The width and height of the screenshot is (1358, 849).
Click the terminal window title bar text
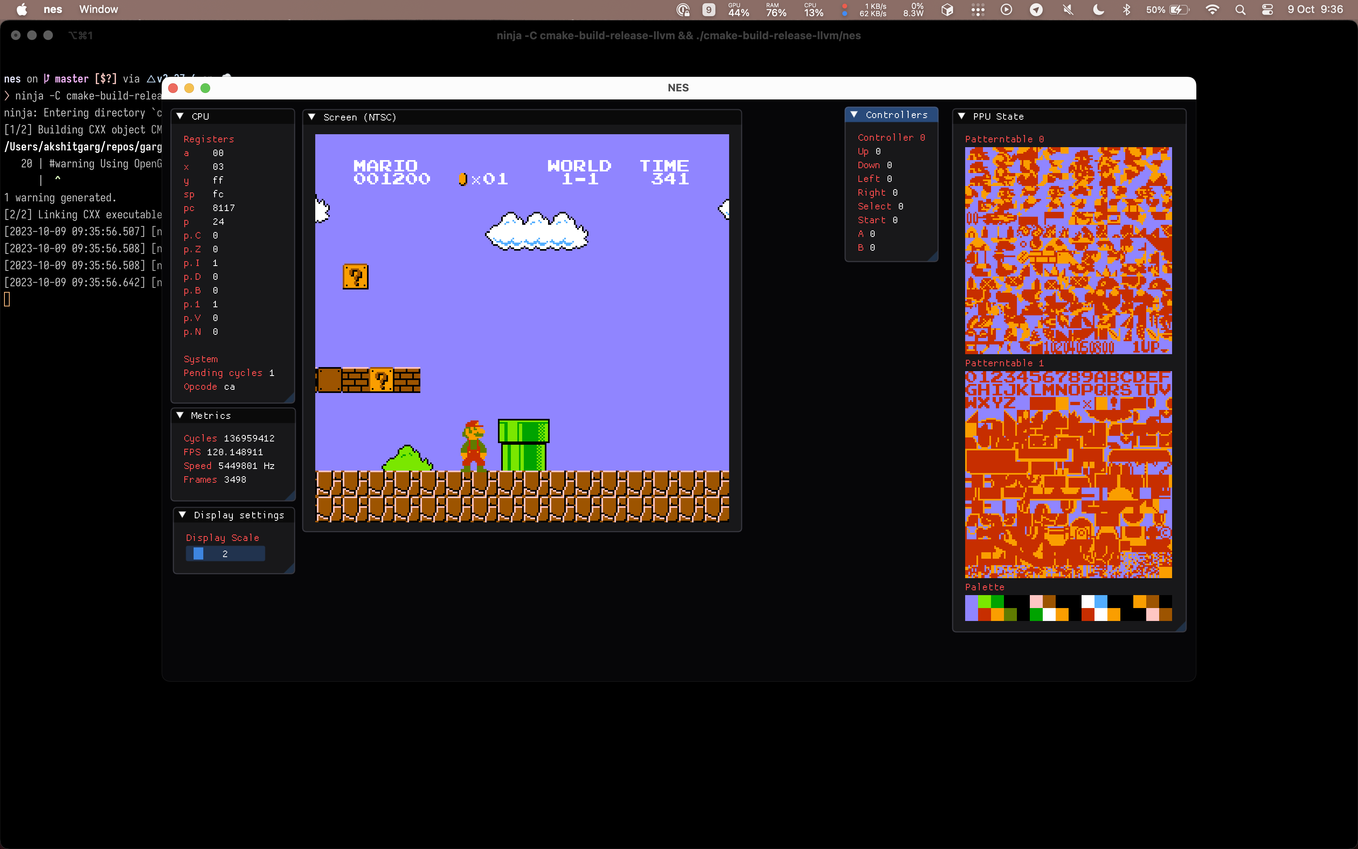pyautogui.click(x=679, y=36)
